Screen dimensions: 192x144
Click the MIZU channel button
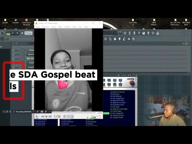point(30,59)
